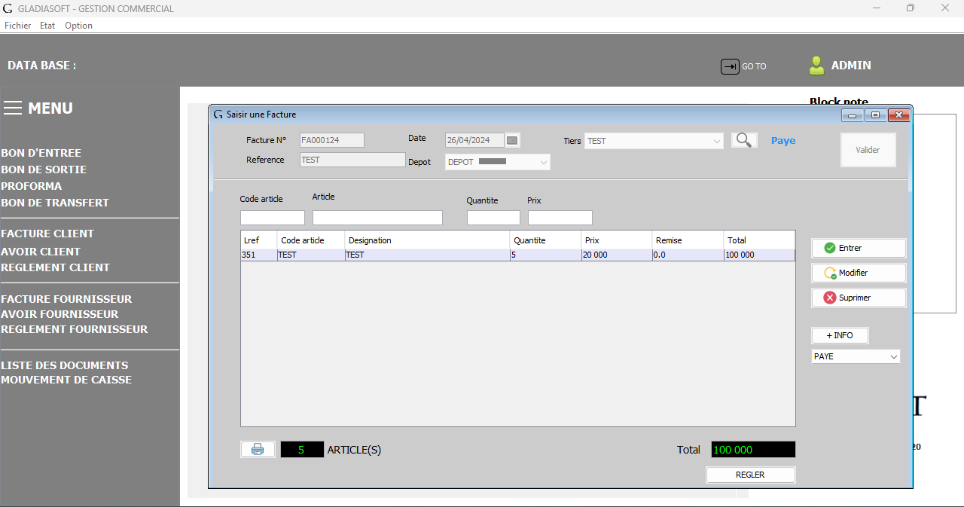Click the Quantite input field
Viewport: 964px width, 507px height.
[x=493, y=217]
